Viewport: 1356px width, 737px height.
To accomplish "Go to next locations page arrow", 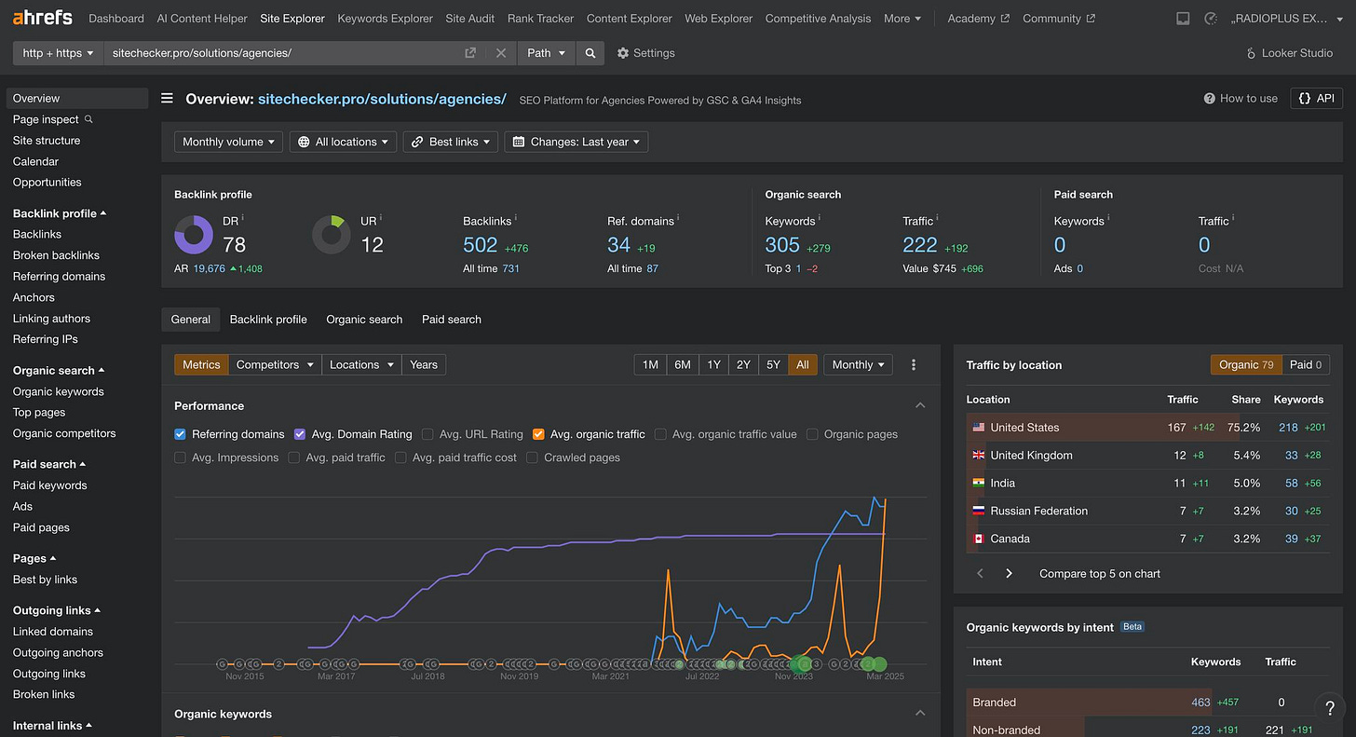I will [1009, 573].
